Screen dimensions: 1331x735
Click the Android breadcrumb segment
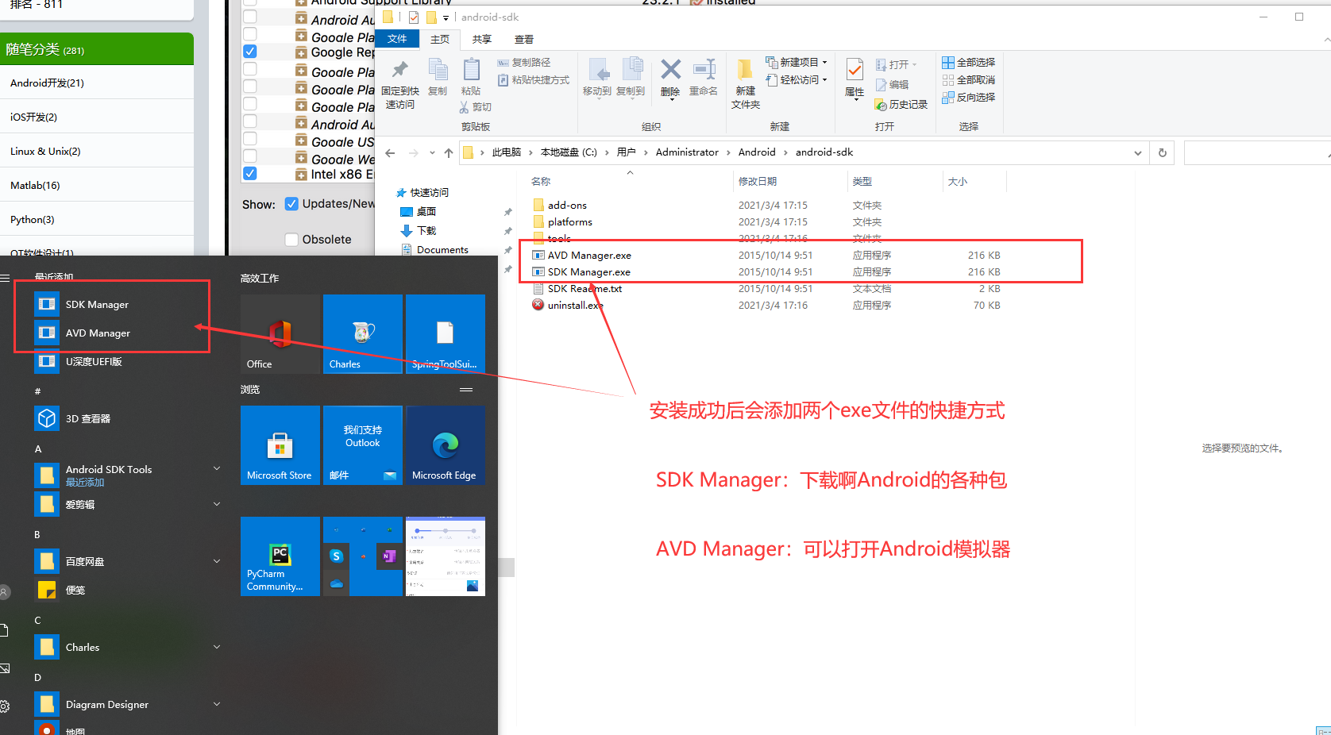757,152
